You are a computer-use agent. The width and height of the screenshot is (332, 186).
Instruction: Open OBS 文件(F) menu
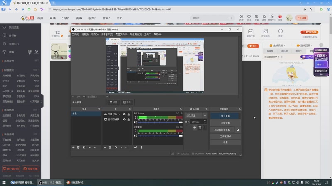(x=76, y=34)
